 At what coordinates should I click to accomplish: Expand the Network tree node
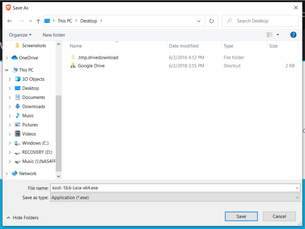(x=7, y=174)
